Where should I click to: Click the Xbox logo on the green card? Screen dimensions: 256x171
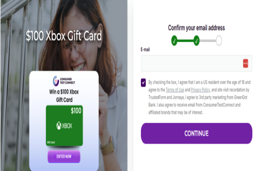[x=64, y=126]
